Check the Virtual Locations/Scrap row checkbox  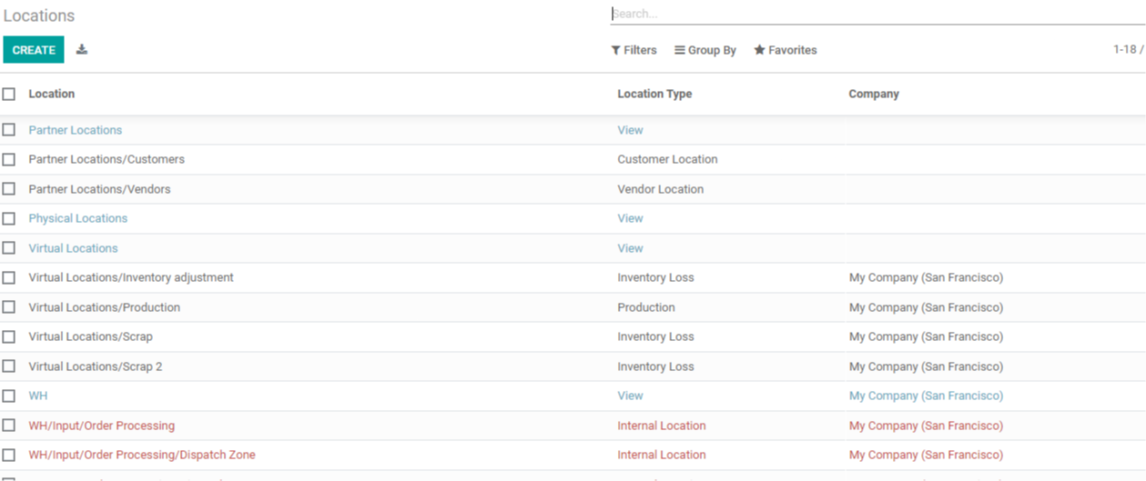[x=9, y=336]
